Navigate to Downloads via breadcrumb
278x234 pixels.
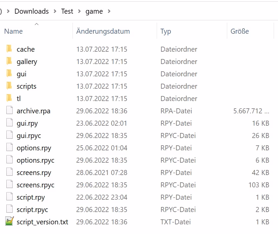point(31,11)
